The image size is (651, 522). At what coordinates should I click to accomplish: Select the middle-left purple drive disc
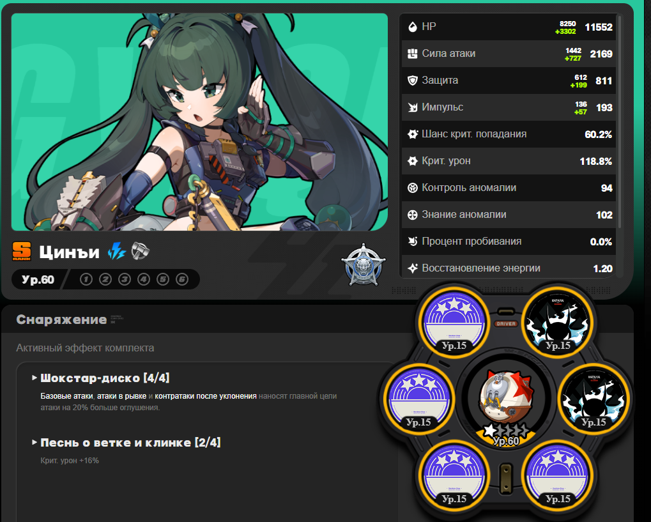click(418, 399)
